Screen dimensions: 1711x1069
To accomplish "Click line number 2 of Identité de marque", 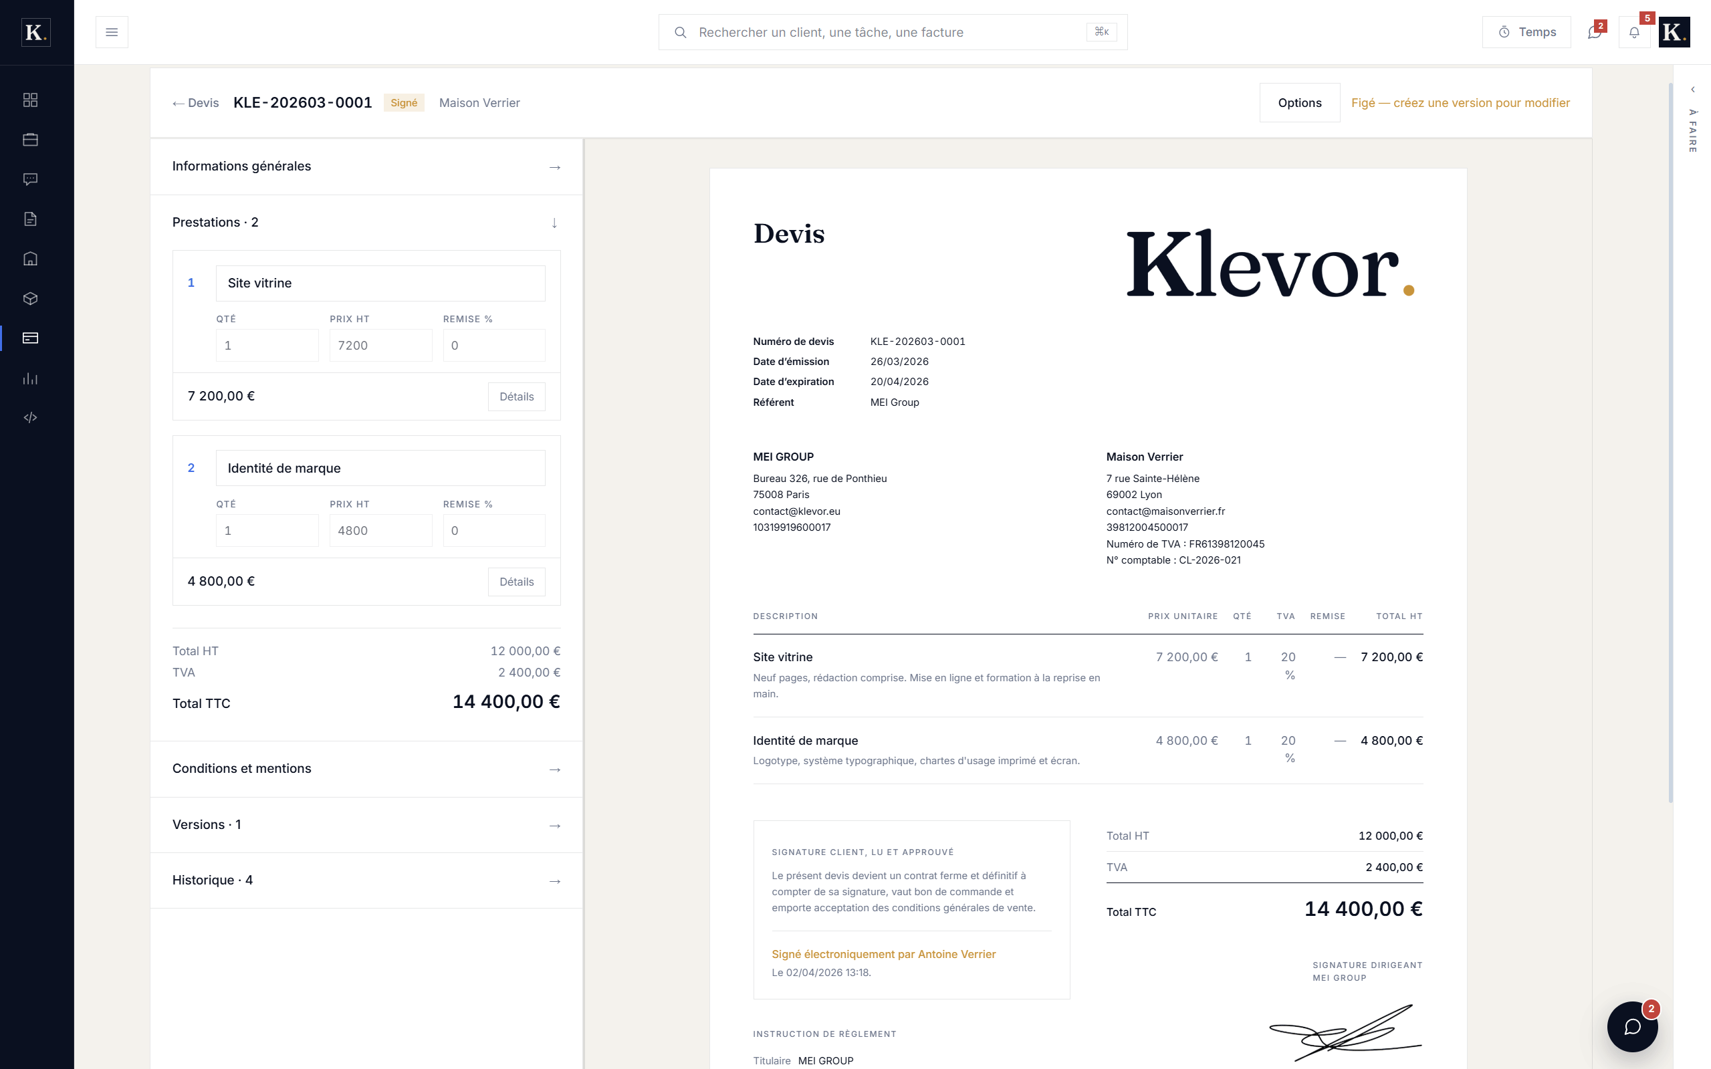I will [x=191, y=468].
